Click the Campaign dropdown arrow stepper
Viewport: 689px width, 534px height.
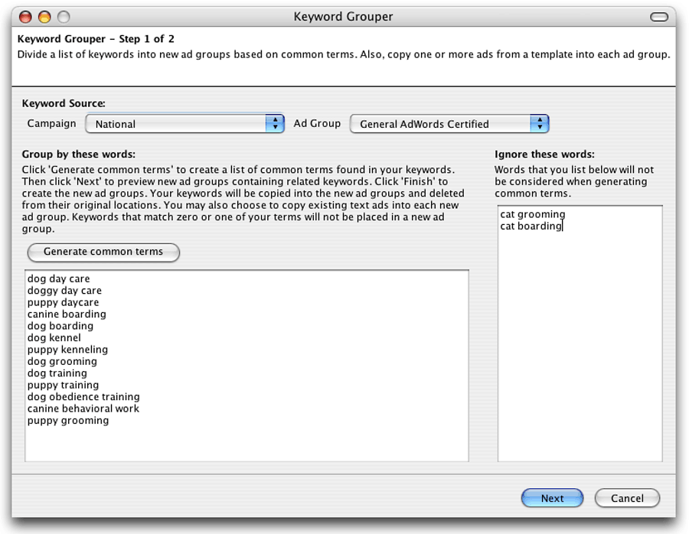(x=275, y=124)
